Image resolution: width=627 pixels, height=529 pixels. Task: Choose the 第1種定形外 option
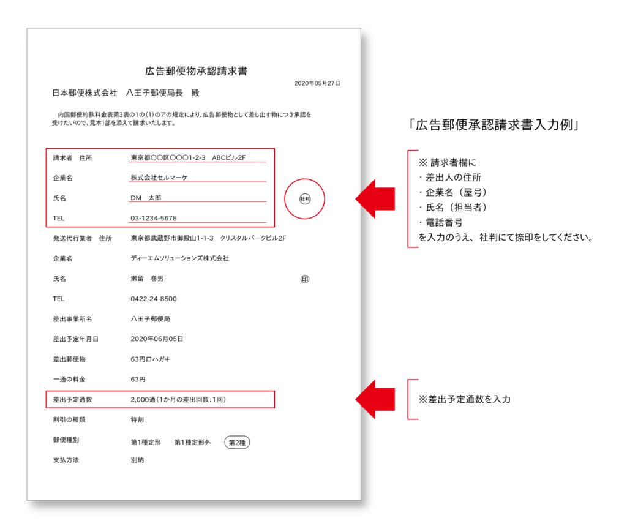[x=193, y=442]
